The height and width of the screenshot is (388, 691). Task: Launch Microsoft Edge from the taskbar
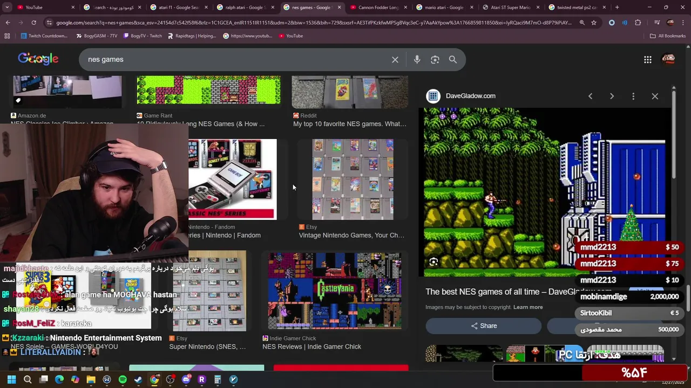tap(59, 379)
